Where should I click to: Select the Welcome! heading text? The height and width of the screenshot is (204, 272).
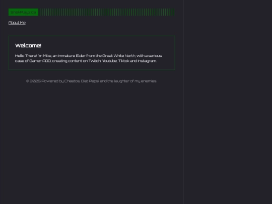pyautogui.click(x=28, y=45)
